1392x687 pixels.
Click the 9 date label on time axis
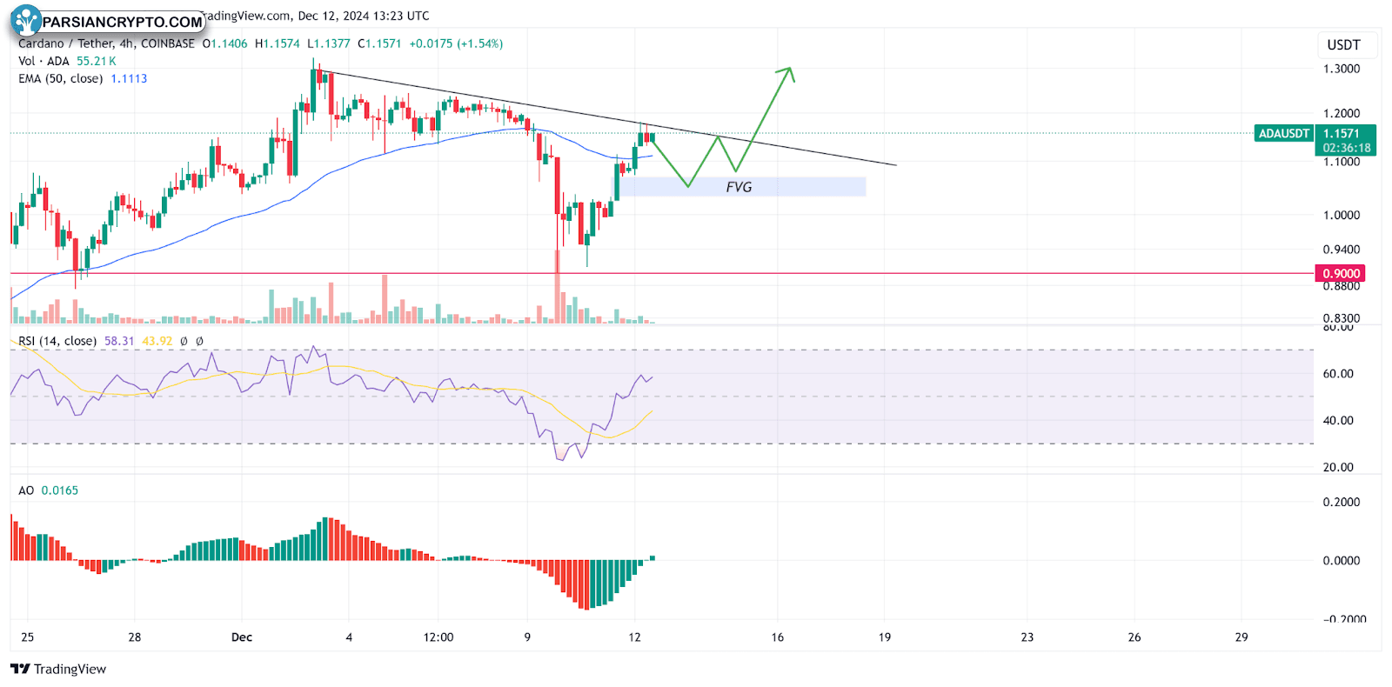[527, 637]
